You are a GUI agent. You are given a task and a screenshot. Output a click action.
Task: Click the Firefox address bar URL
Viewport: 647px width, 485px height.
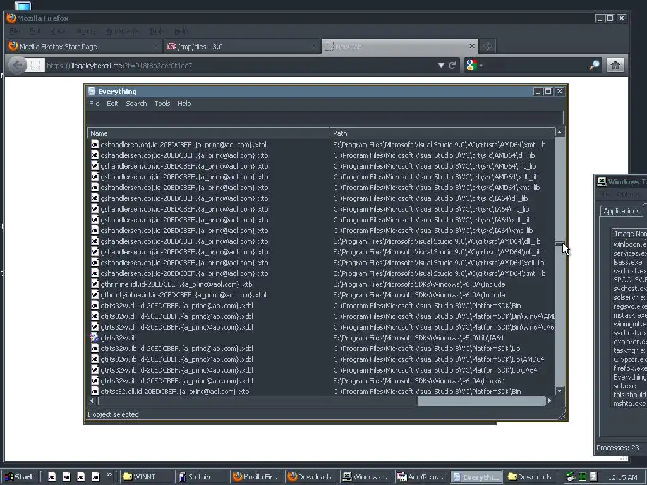coord(119,65)
